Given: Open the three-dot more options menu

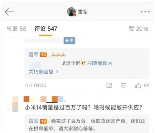Looking at the screenshot, I should tap(145, 12).
